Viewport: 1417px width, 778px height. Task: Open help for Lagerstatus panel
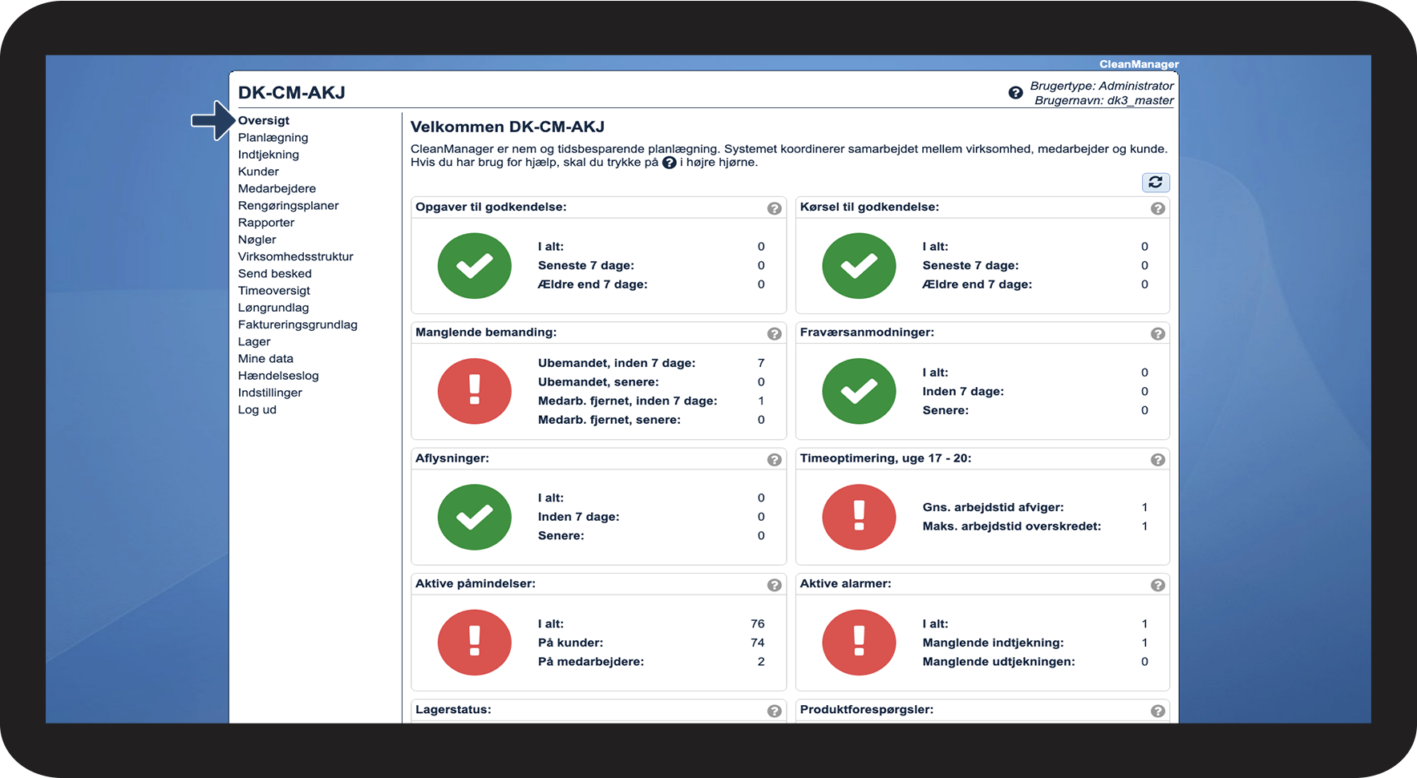(774, 711)
